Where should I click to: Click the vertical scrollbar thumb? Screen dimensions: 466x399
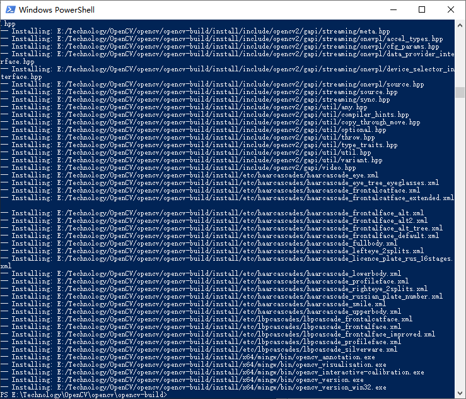pos(460,92)
